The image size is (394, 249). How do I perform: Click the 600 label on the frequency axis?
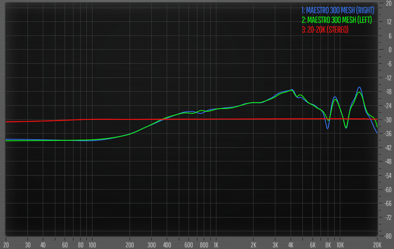coord(189,245)
